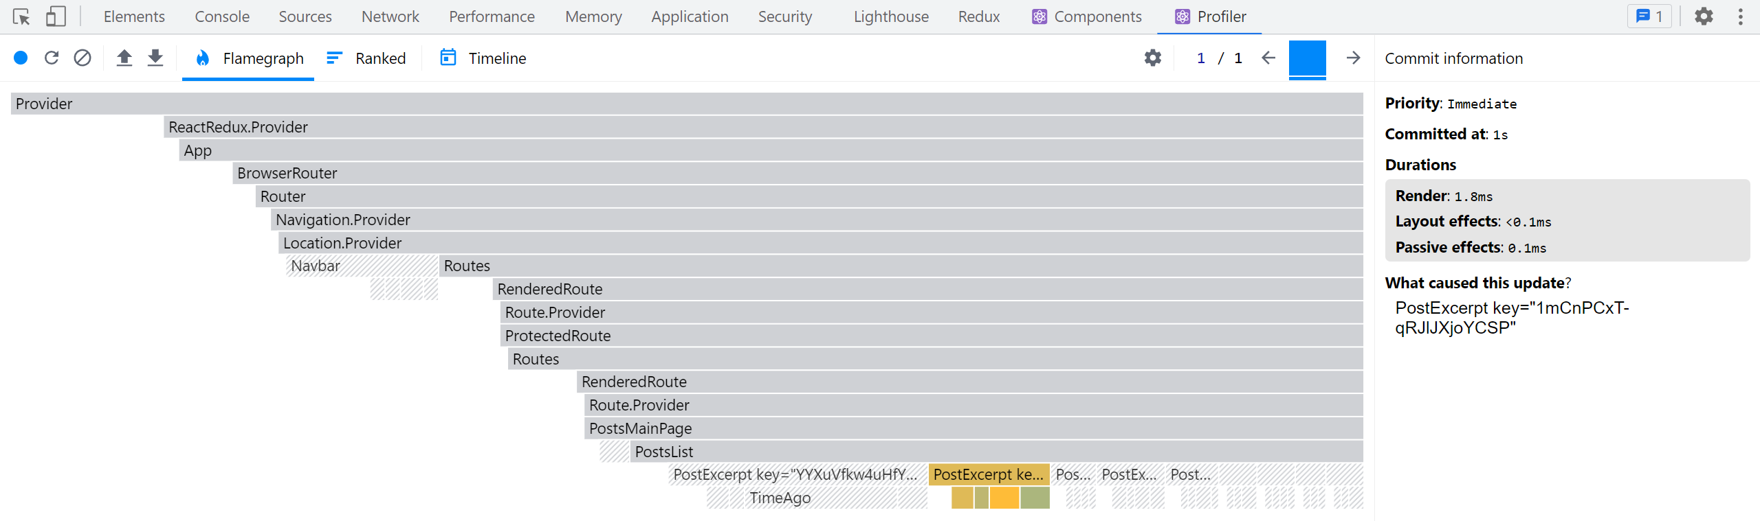Image resolution: width=1760 pixels, height=521 pixels.
Task: Click the reload and start profiling icon
Action: [x=52, y=58]
